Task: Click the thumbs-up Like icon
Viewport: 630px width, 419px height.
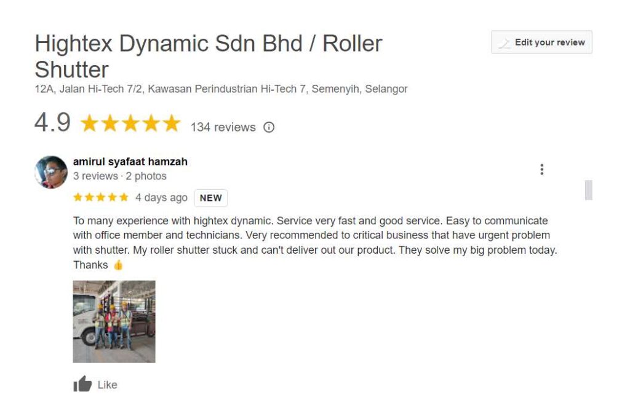Action: (x=82, y=384)
